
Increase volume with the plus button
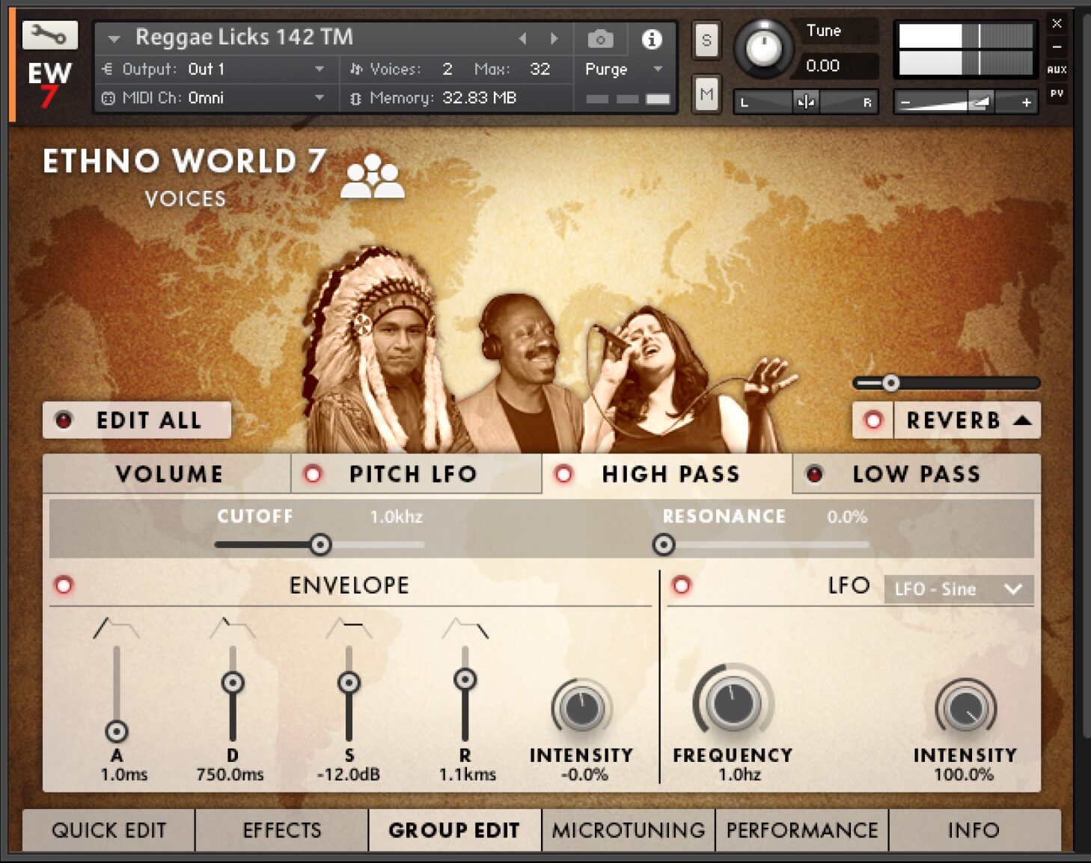[1027, 103]
